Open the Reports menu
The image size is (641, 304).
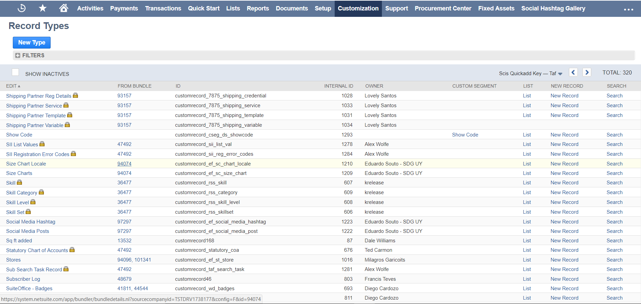coord(258,8)
